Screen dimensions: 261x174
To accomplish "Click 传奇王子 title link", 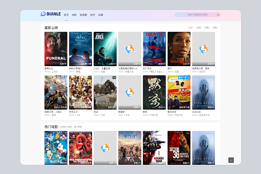I will click(x=74, y=112).
